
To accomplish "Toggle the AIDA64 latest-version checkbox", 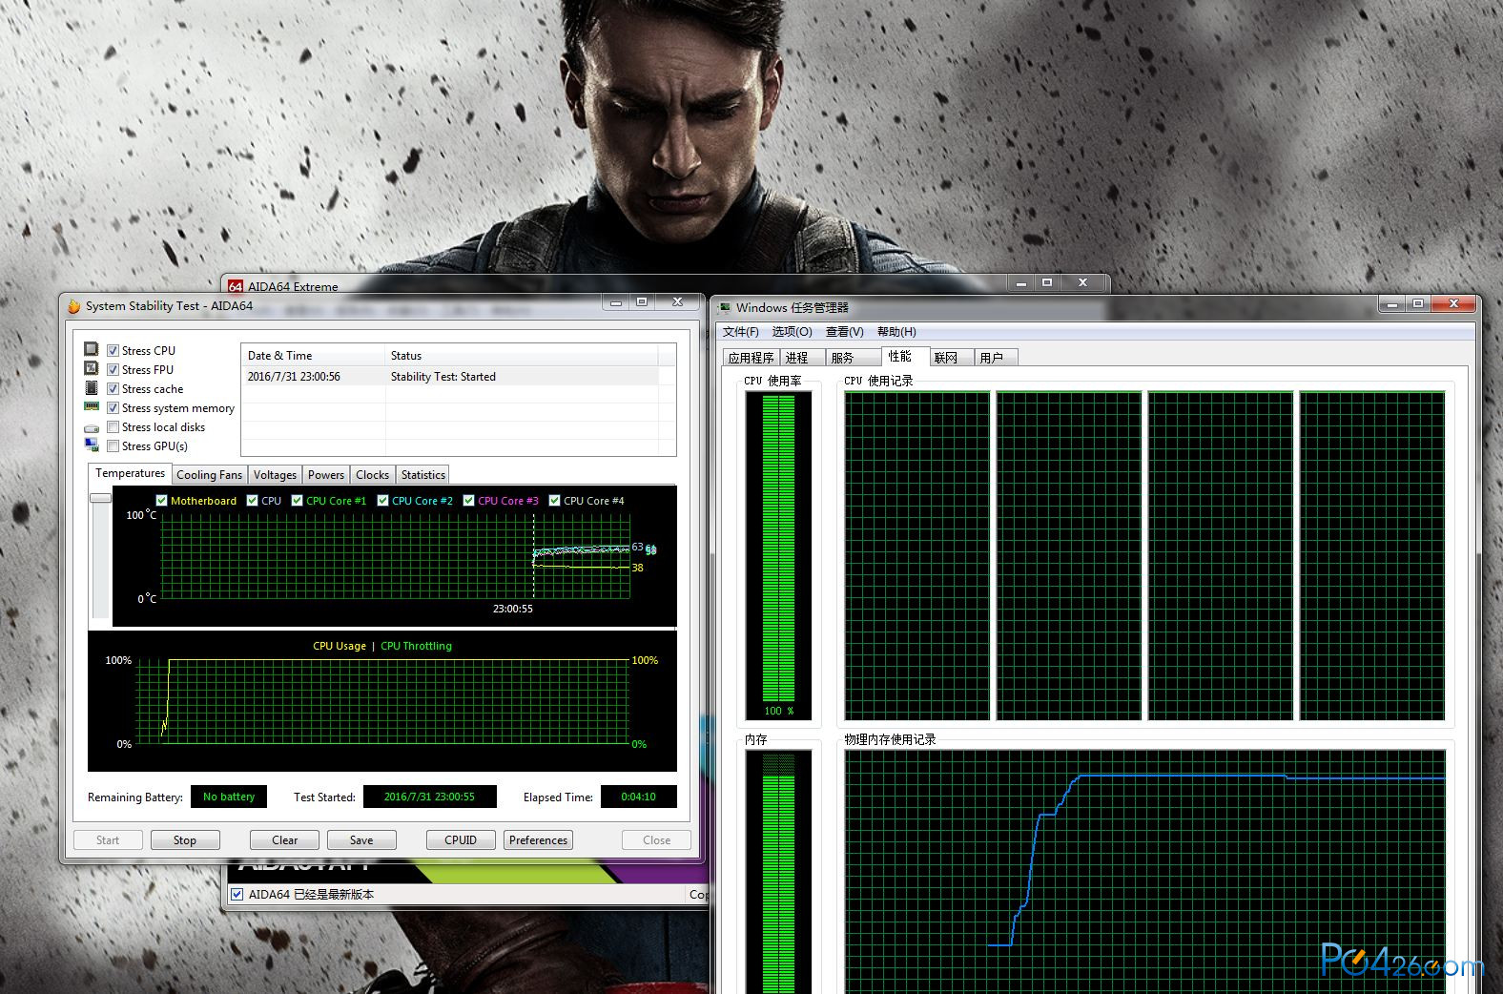I will (x=237, y=895).
